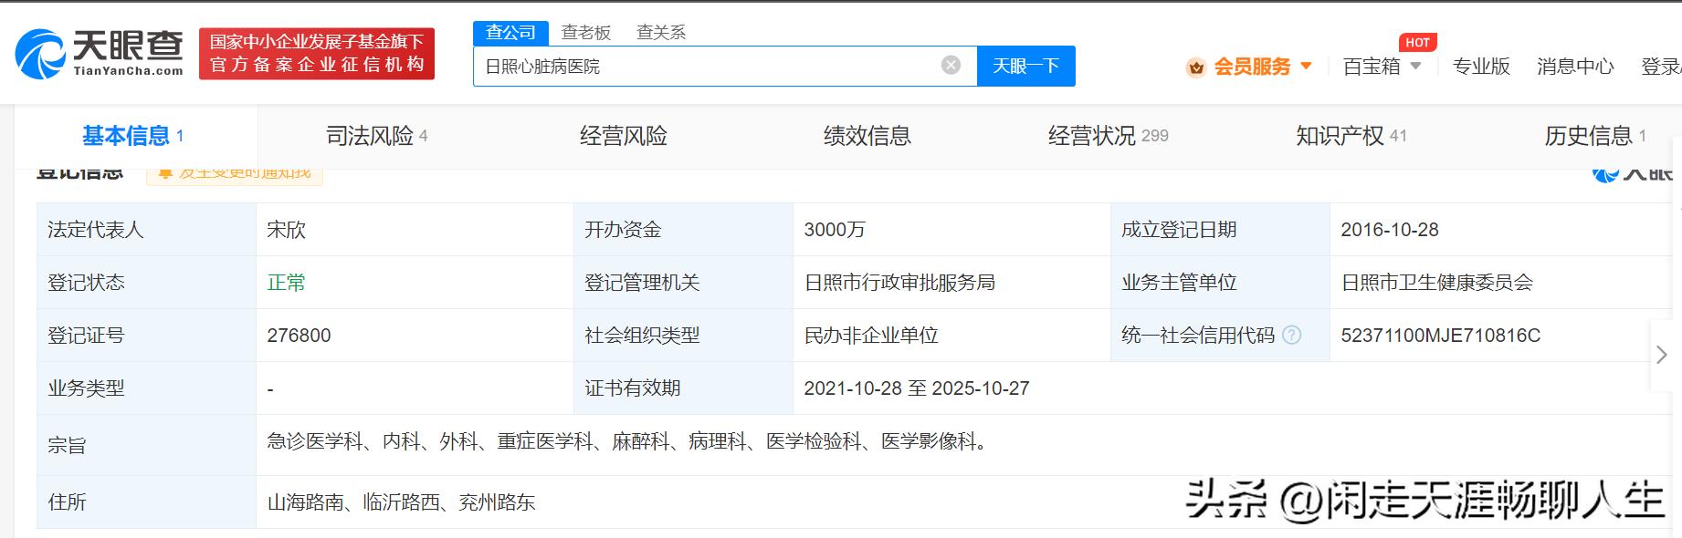1682x538 pixels.
Task: Click the 登记管理机关 label
Action: pos(642,283)
